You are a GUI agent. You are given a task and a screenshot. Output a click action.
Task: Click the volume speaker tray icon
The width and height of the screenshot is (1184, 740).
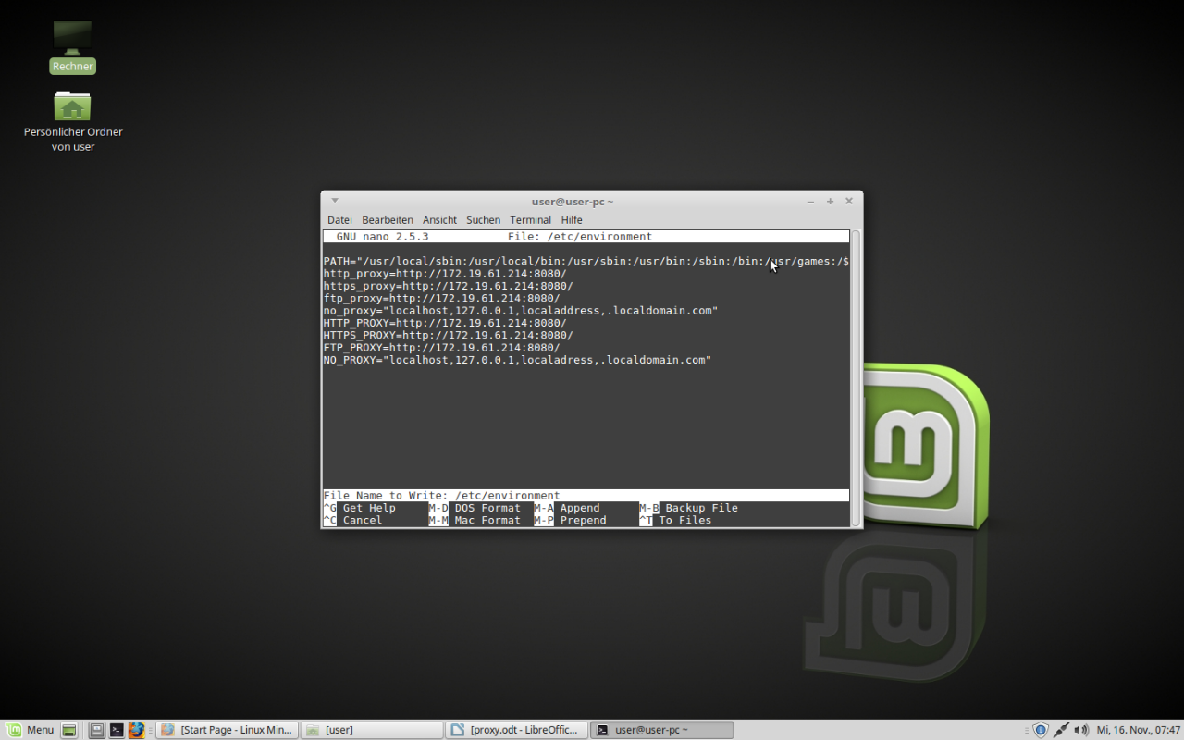click(1081, 730)
